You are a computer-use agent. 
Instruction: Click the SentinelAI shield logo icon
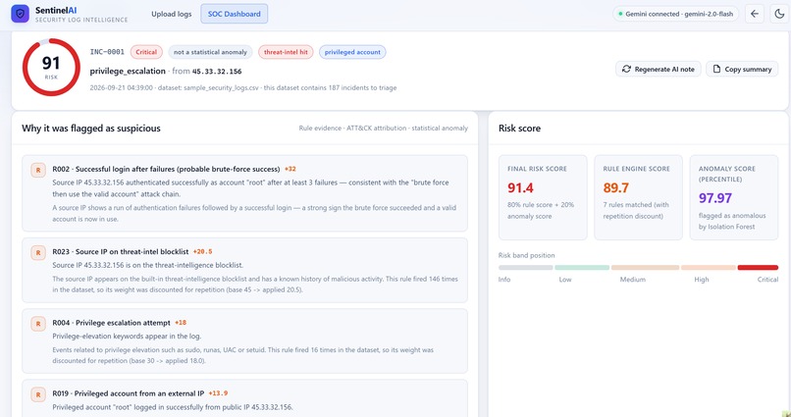click(x=21, y=14)
